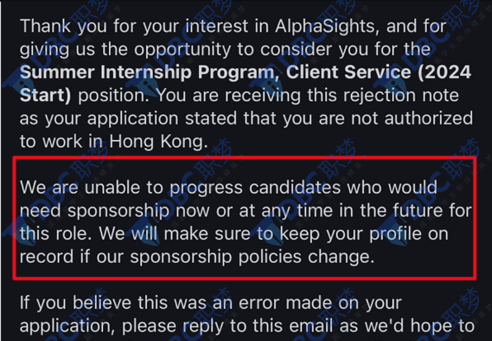
Task: Click "sponsorship policies change" phrase
Action: [252, 257]
